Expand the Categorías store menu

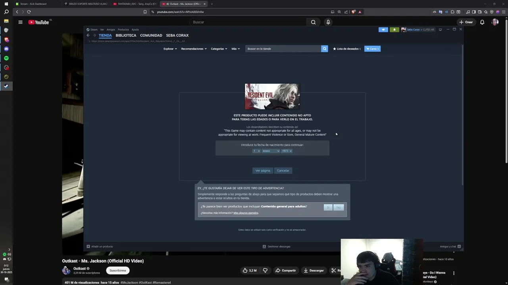(219, 49)
